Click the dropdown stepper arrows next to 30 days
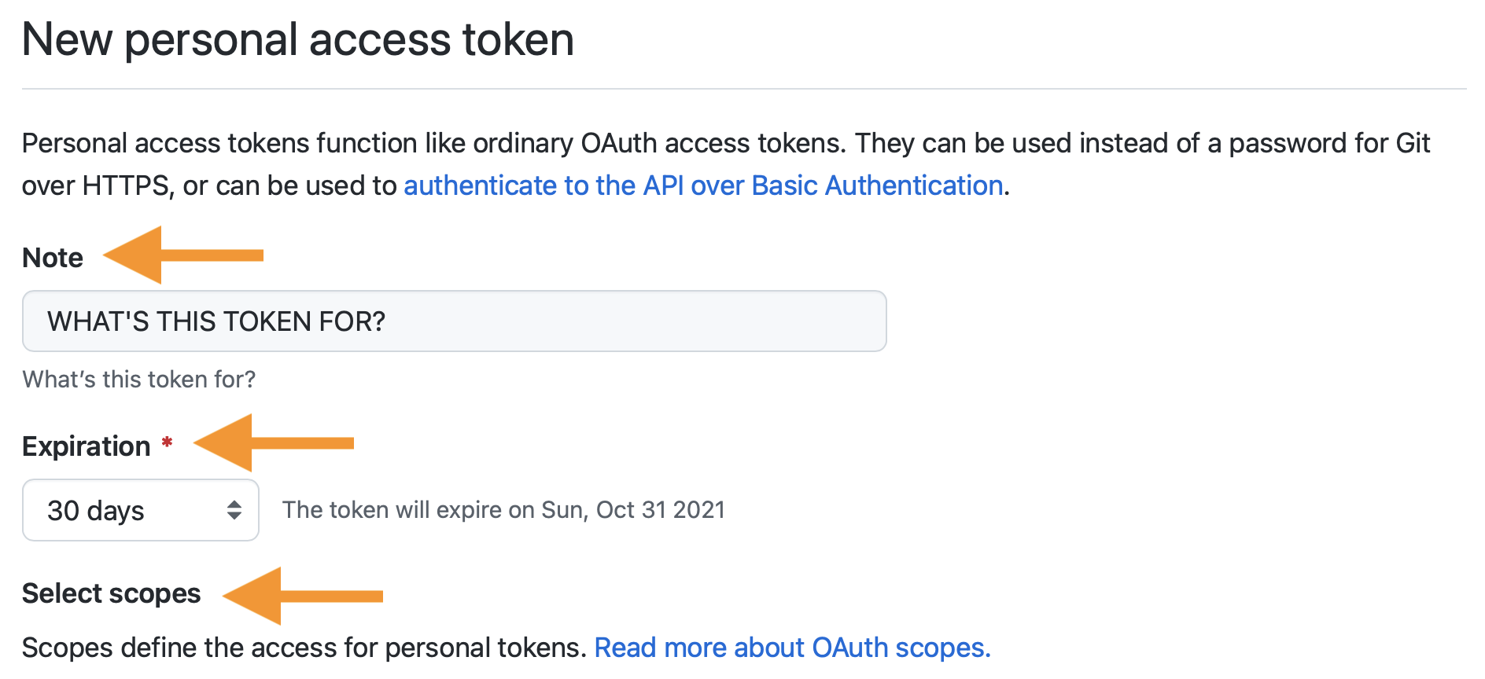Viewport: 1485px width, 679px height. pyautogui.click(x=235, y=510)
